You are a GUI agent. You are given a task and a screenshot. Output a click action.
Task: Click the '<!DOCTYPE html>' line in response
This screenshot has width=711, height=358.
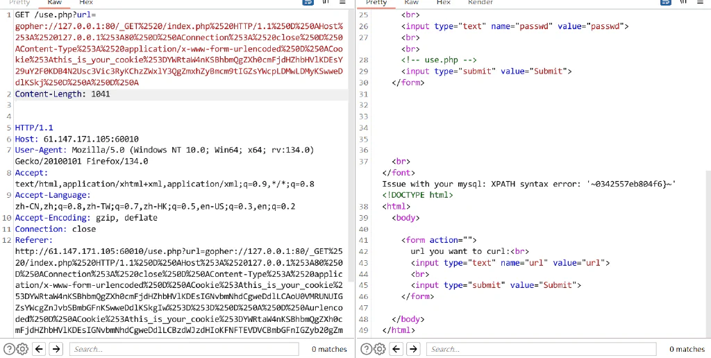tap(417, 196)
